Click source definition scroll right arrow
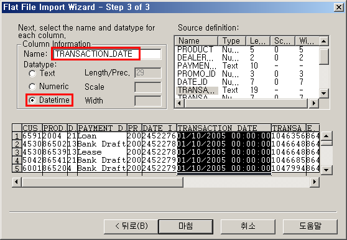347x240 pixels. (x=314, y=103)
